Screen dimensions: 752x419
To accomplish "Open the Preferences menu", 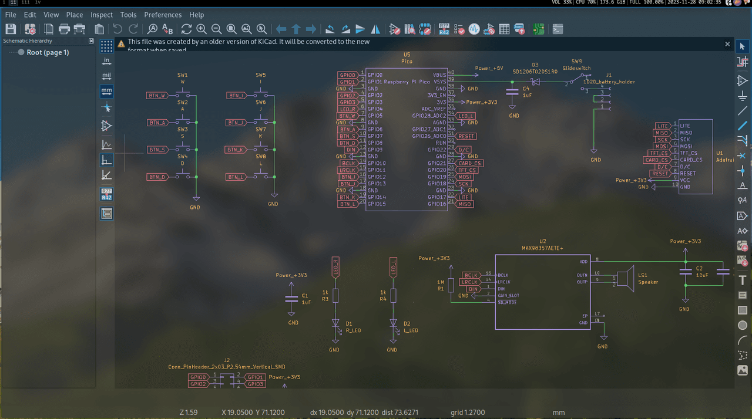I will tap(163, 15).
